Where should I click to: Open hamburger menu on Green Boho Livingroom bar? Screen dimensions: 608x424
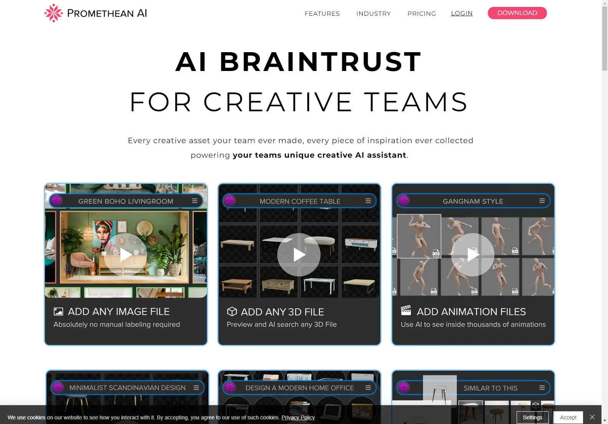click(x=195, y=201)
